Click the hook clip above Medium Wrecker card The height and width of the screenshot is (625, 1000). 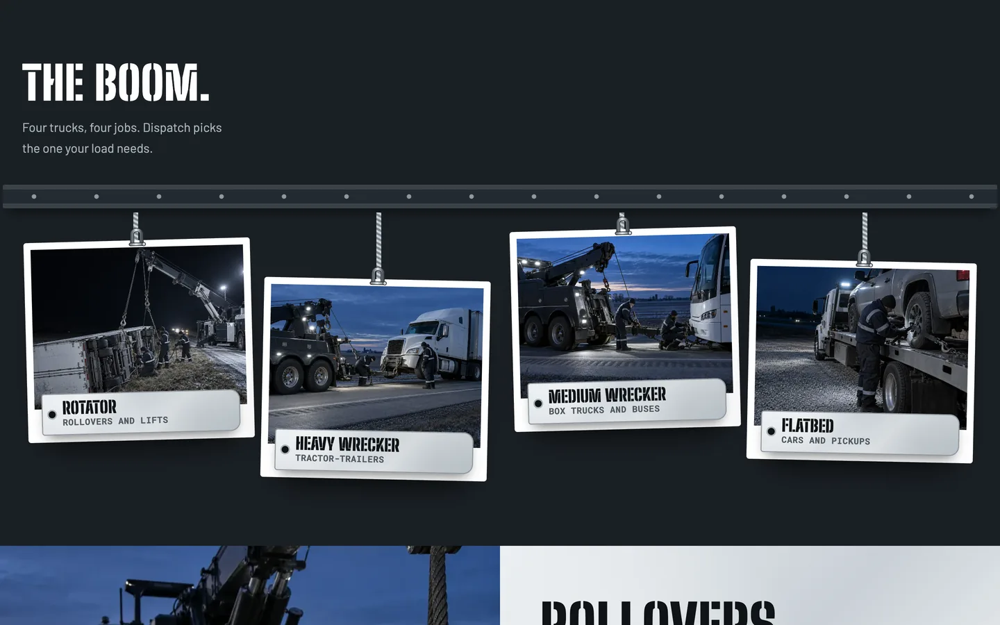[x=623, y=225]
